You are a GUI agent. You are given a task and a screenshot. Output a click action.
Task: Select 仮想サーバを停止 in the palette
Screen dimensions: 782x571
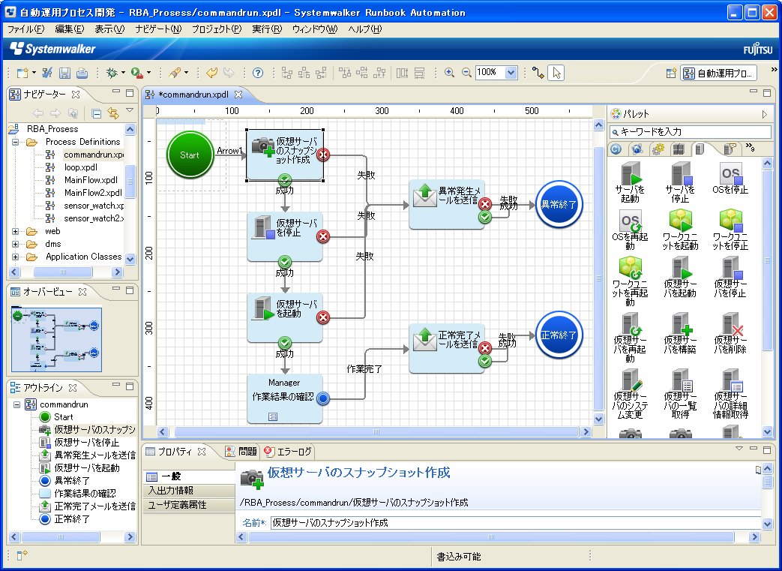tap(730, 277)
